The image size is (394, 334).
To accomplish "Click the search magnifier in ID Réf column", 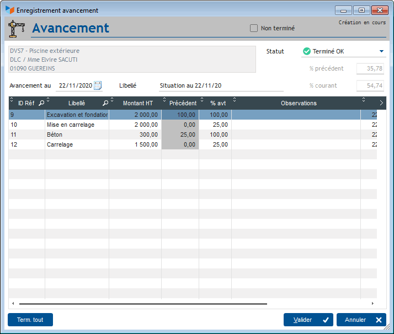I will tap(41, 103).
